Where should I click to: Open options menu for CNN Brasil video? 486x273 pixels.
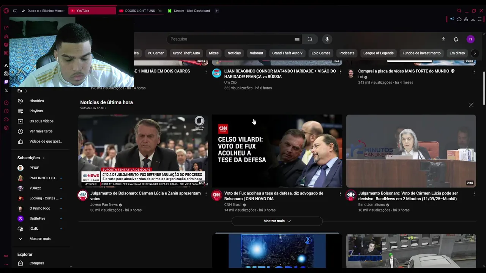[x=340, y=193]
